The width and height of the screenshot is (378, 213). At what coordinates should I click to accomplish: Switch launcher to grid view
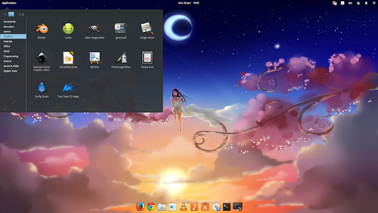tap(5, 14)
